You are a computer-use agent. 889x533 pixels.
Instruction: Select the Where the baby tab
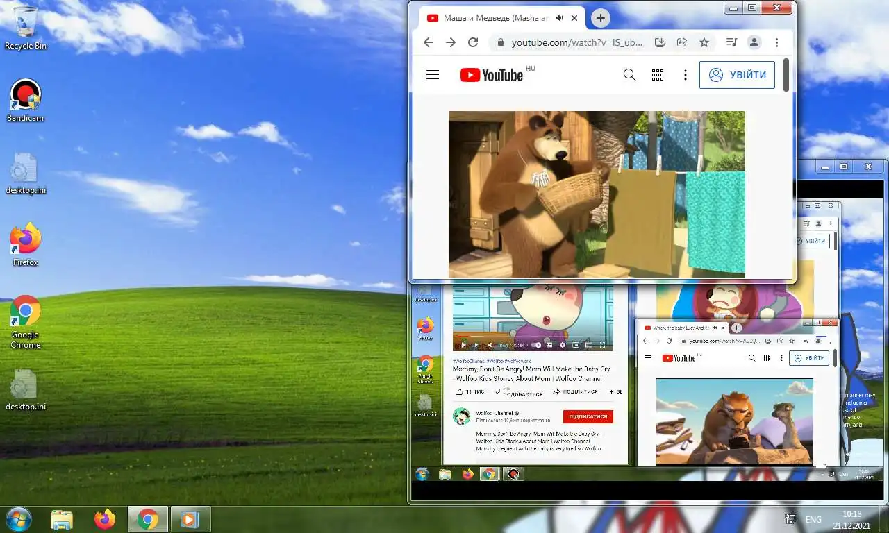(x=683, y=328)
